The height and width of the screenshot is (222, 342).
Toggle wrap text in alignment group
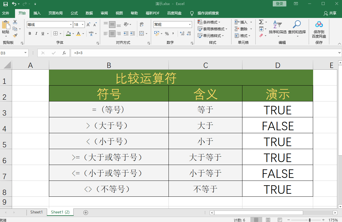point(142,24)
